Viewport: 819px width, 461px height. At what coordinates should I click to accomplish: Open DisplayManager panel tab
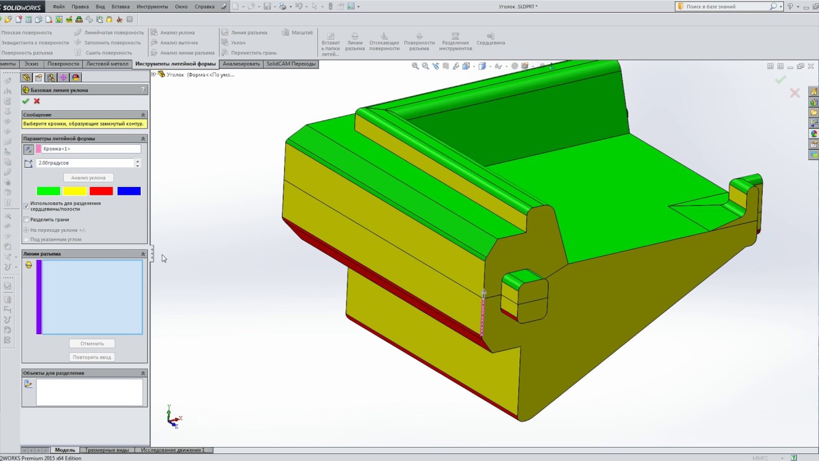(x=76, y=77)
